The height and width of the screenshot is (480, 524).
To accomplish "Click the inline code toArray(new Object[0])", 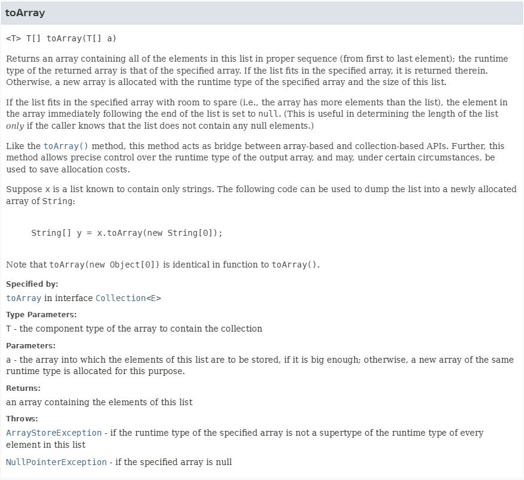I will click(x=105, y=265).
